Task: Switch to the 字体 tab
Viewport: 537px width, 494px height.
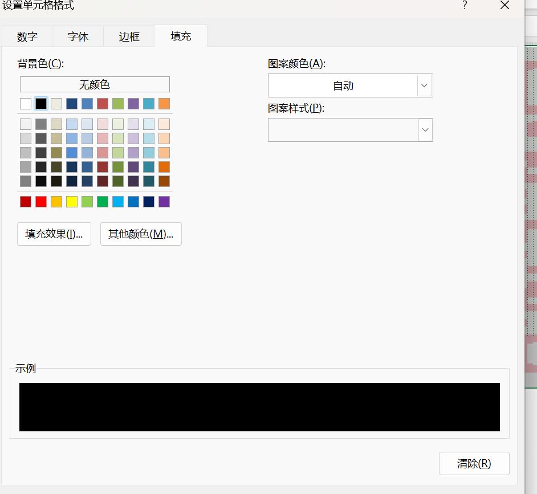Action: click(78, 36)
